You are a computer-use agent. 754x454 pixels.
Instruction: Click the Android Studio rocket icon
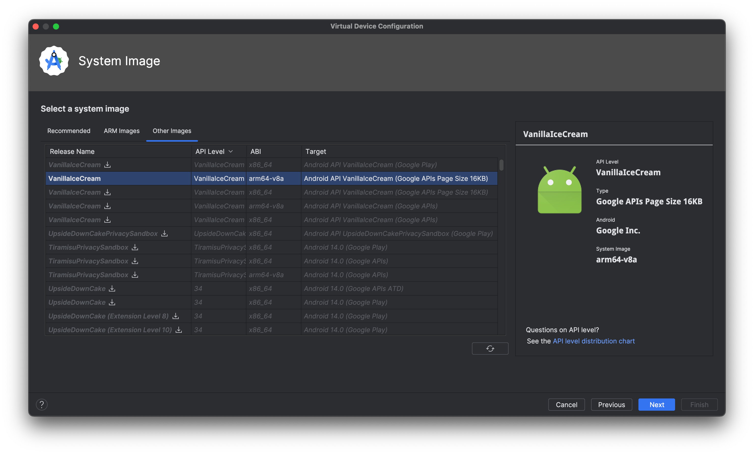[54, 60]
